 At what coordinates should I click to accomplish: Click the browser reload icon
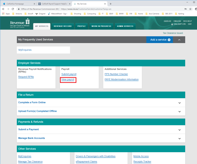13,9
